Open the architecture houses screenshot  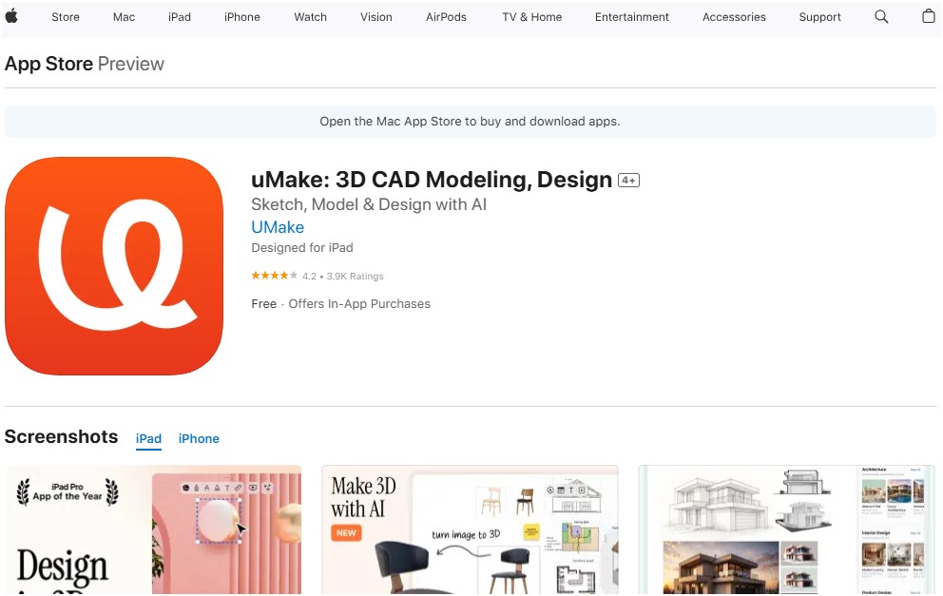[787, 529]
